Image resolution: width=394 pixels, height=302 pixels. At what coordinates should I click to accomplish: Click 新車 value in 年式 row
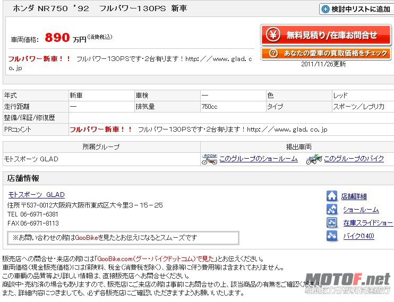(101, 96)
